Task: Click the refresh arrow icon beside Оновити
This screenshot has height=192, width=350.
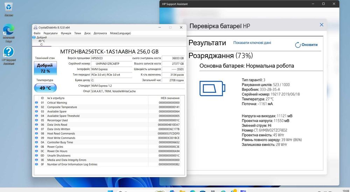Action: click(x=298, y=45)
